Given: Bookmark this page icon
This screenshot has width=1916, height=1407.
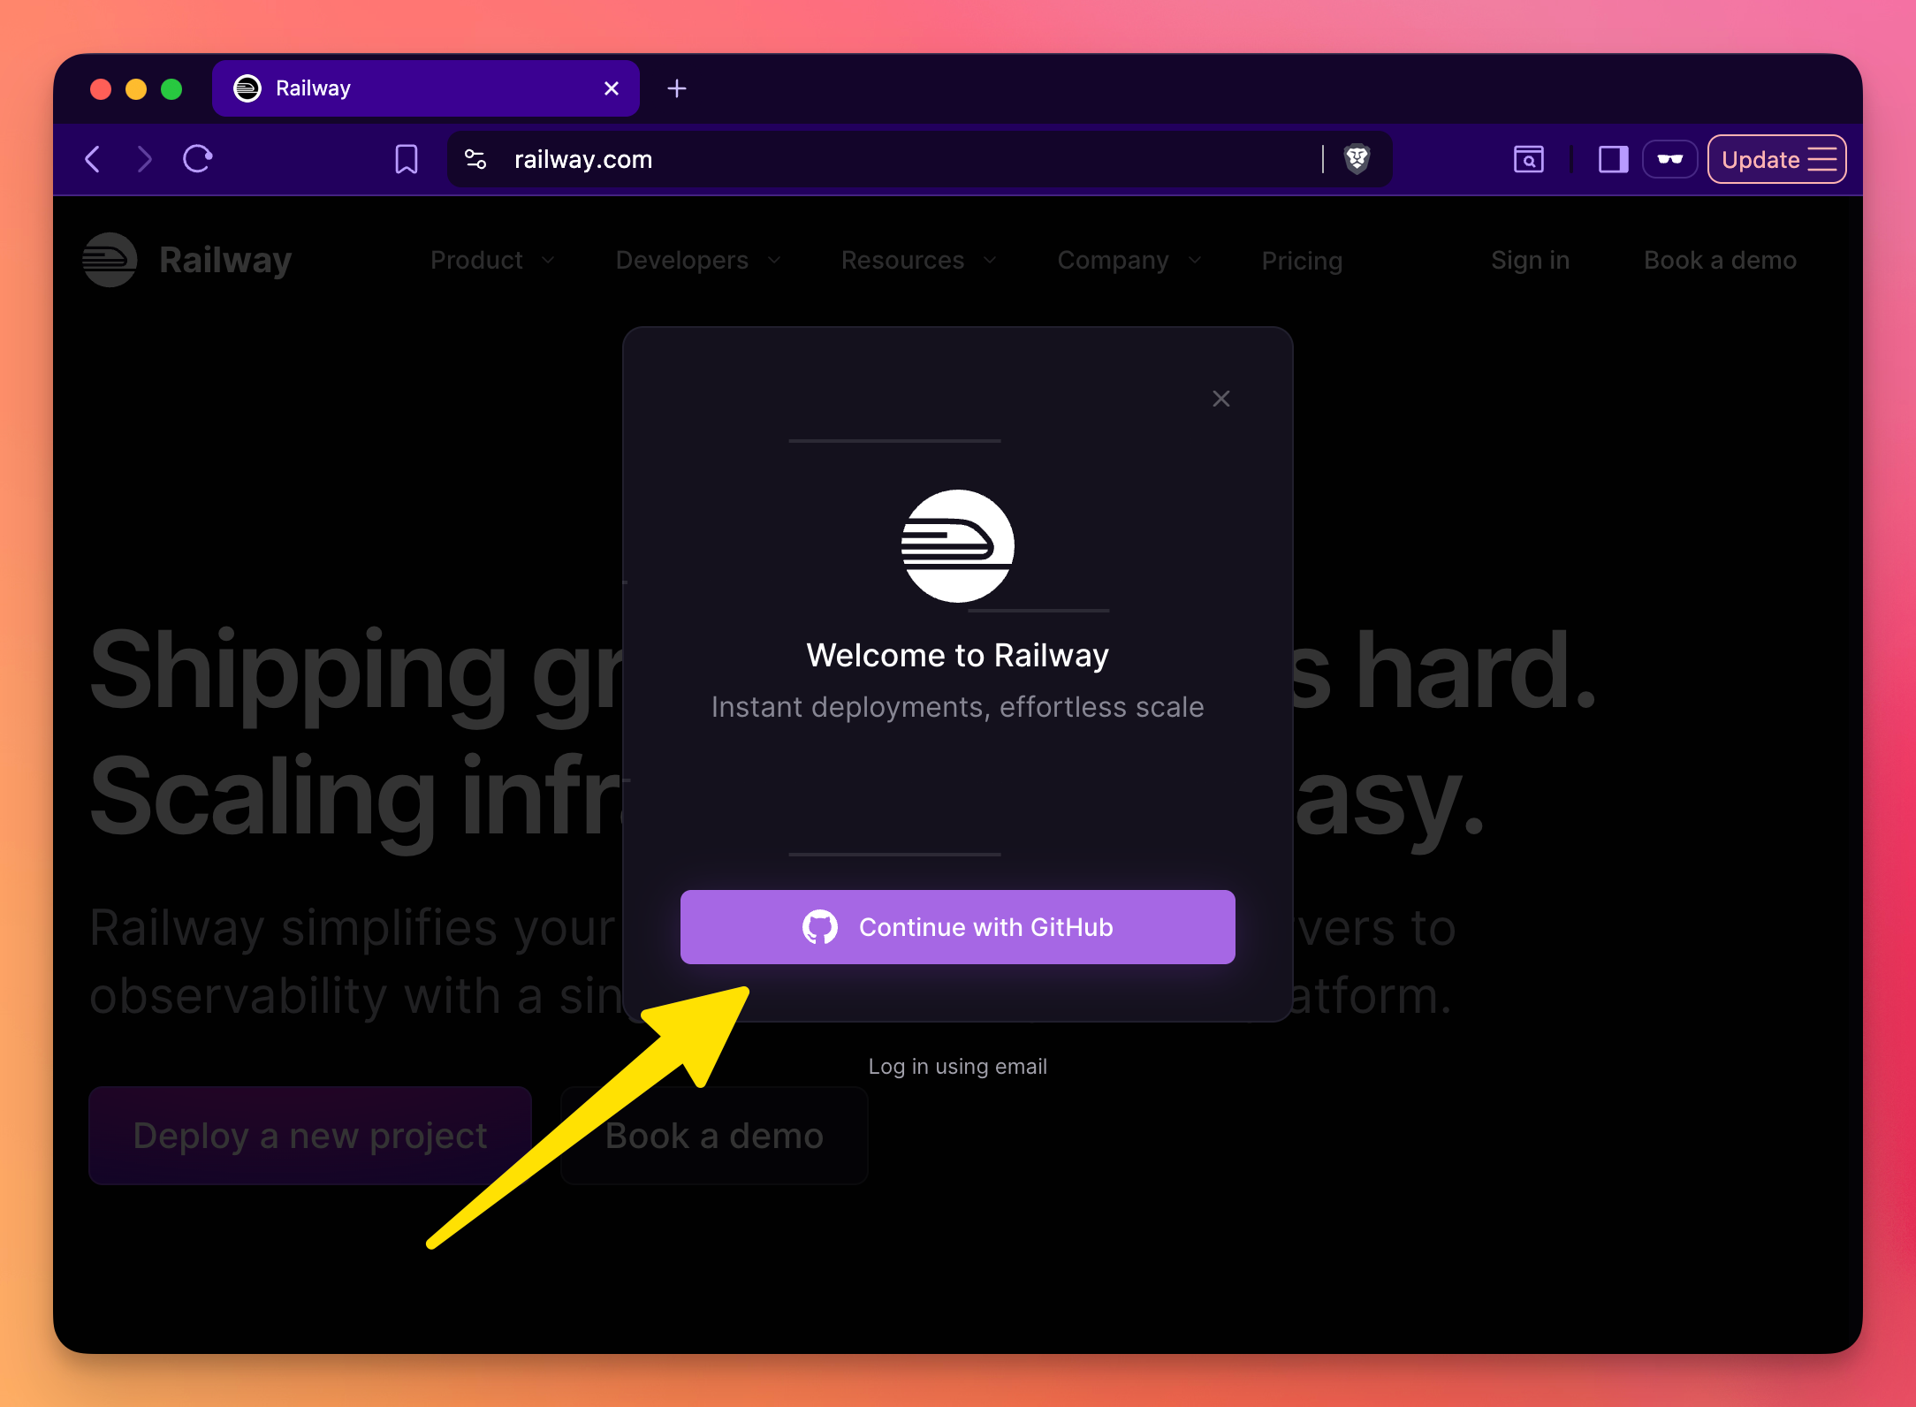Looking at the screenshot, I should [407, 159].
